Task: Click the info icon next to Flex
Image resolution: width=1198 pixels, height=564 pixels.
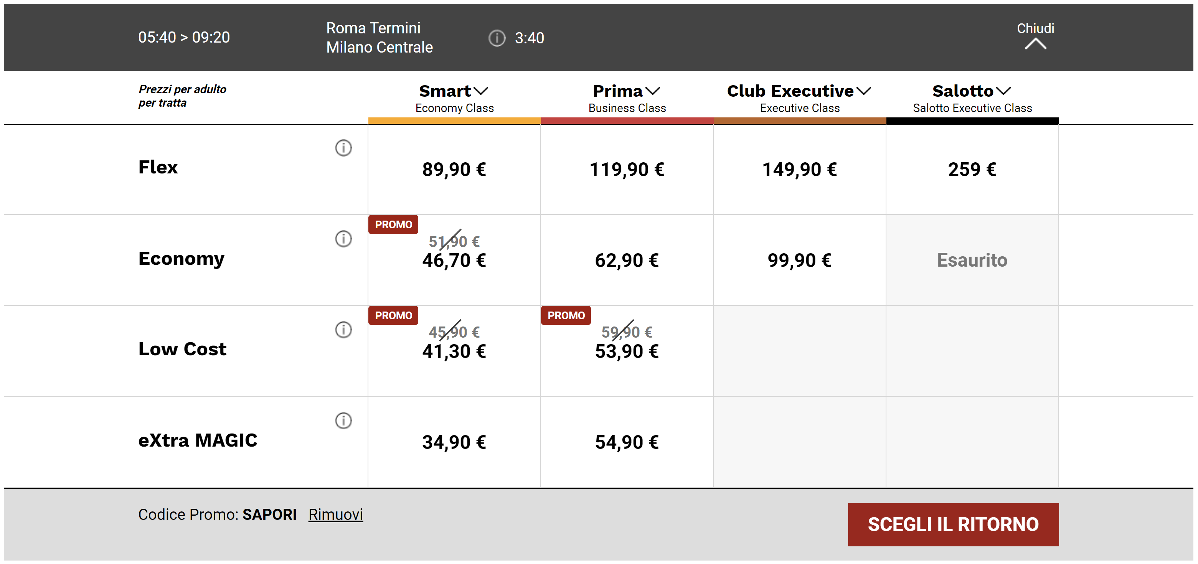Action: coord(343,148)
